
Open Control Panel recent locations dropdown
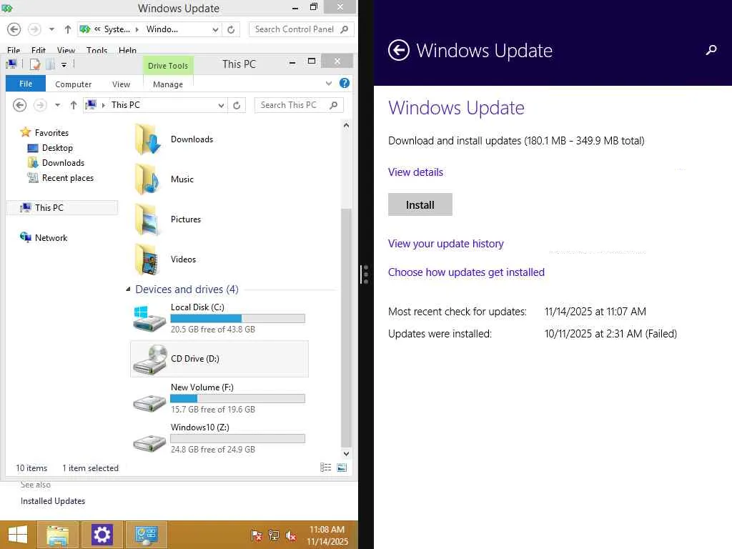click(x=51, y=29)
